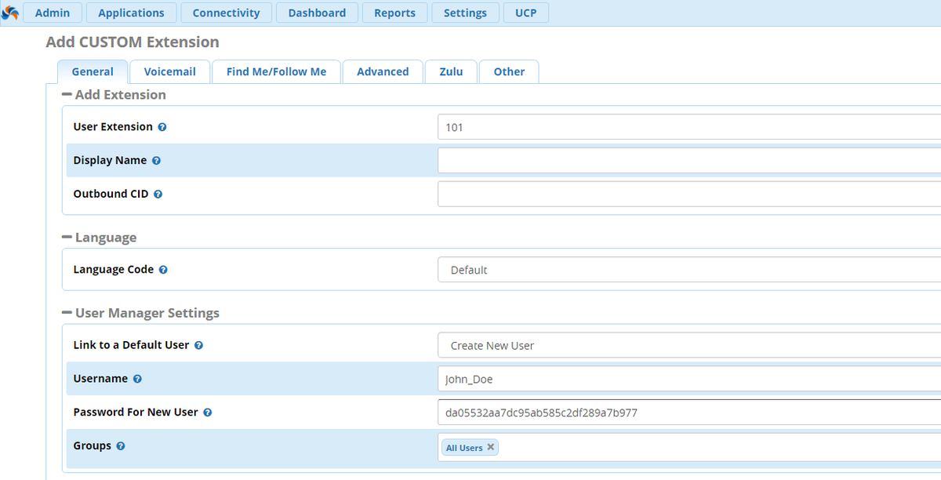Click the Add CUSTOM Extension heading

point(133,42)
